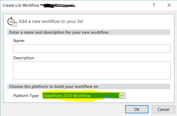Focus the Description text box
The width and height of the screenshot is (177, 116).
(92, 70)
